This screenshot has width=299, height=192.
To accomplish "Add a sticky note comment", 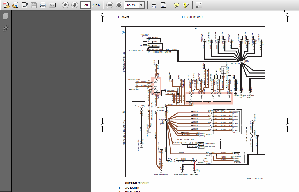I will (x=176, y=5).
